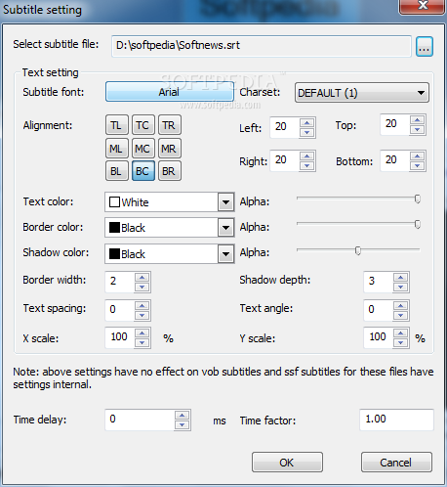Click the Text angle input field
447x487 pixels.
379,310
